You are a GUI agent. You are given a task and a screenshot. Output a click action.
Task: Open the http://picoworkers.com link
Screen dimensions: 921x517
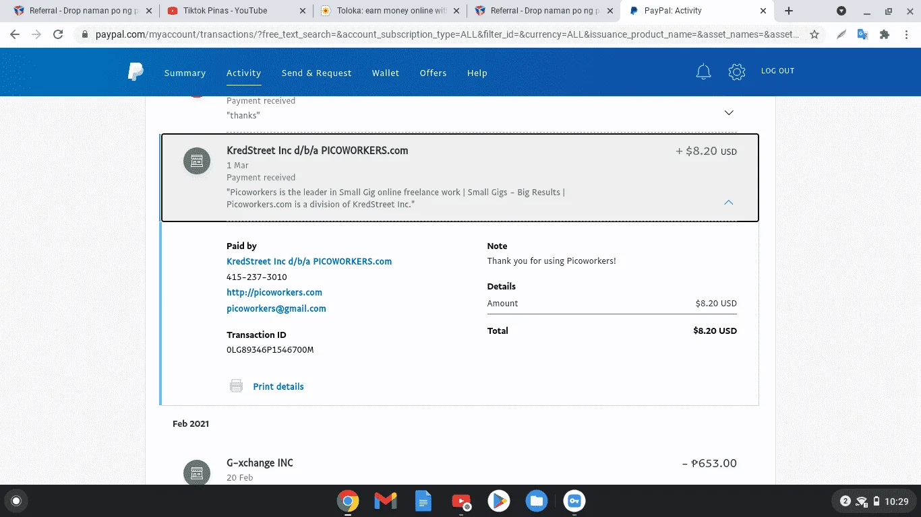coord(274,292)
